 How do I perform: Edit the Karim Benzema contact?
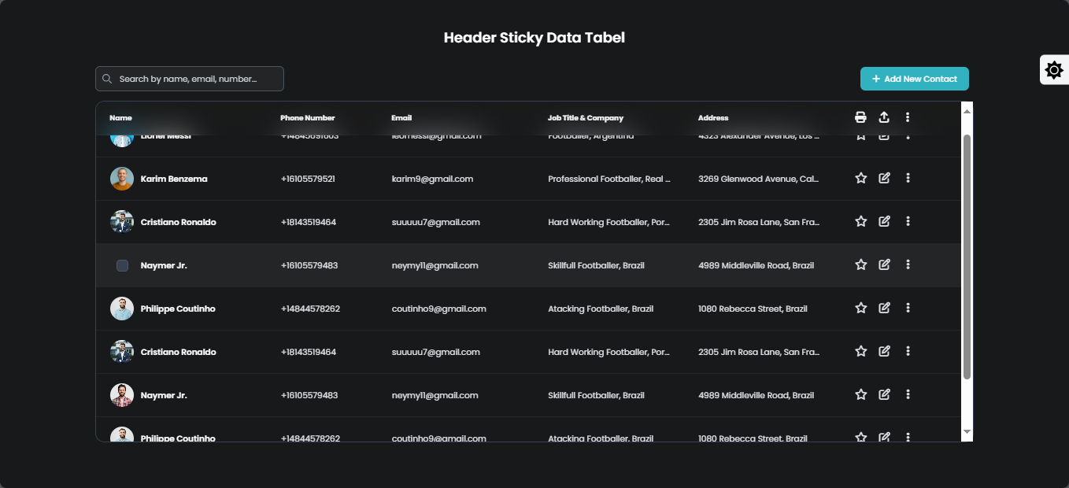[x=884, y=178]
